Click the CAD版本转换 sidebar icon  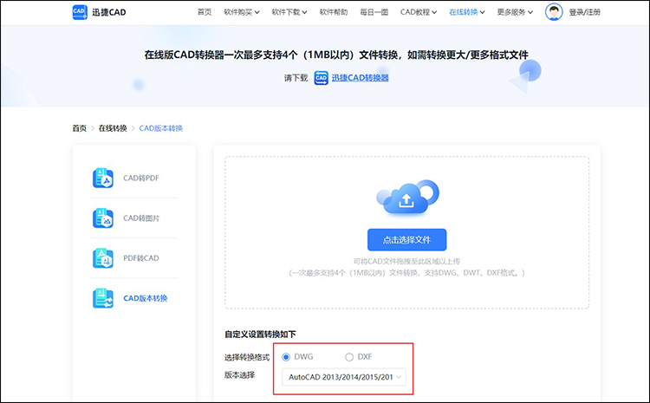tap(103, 298)
